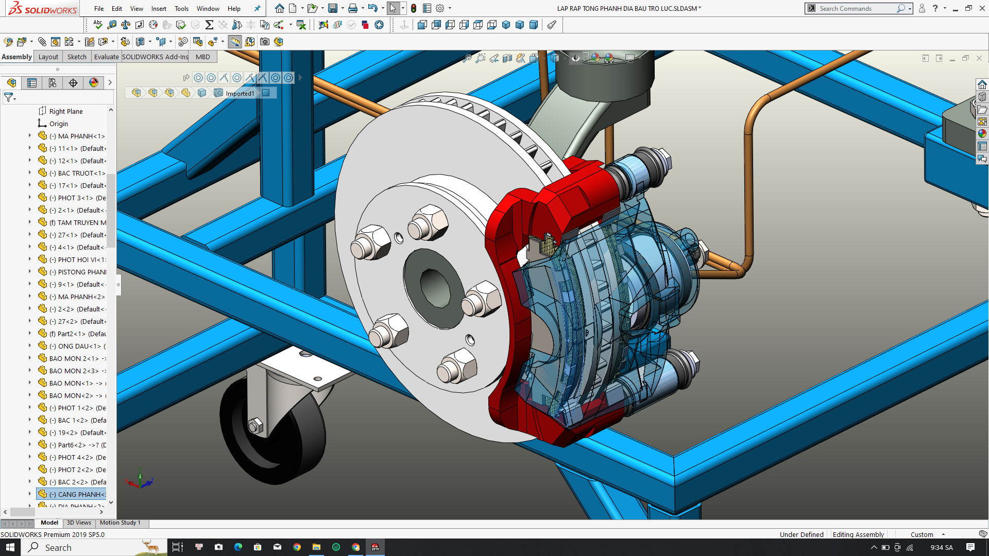Open the DimXpertManager crosshair tab

[x=73, y=83]
